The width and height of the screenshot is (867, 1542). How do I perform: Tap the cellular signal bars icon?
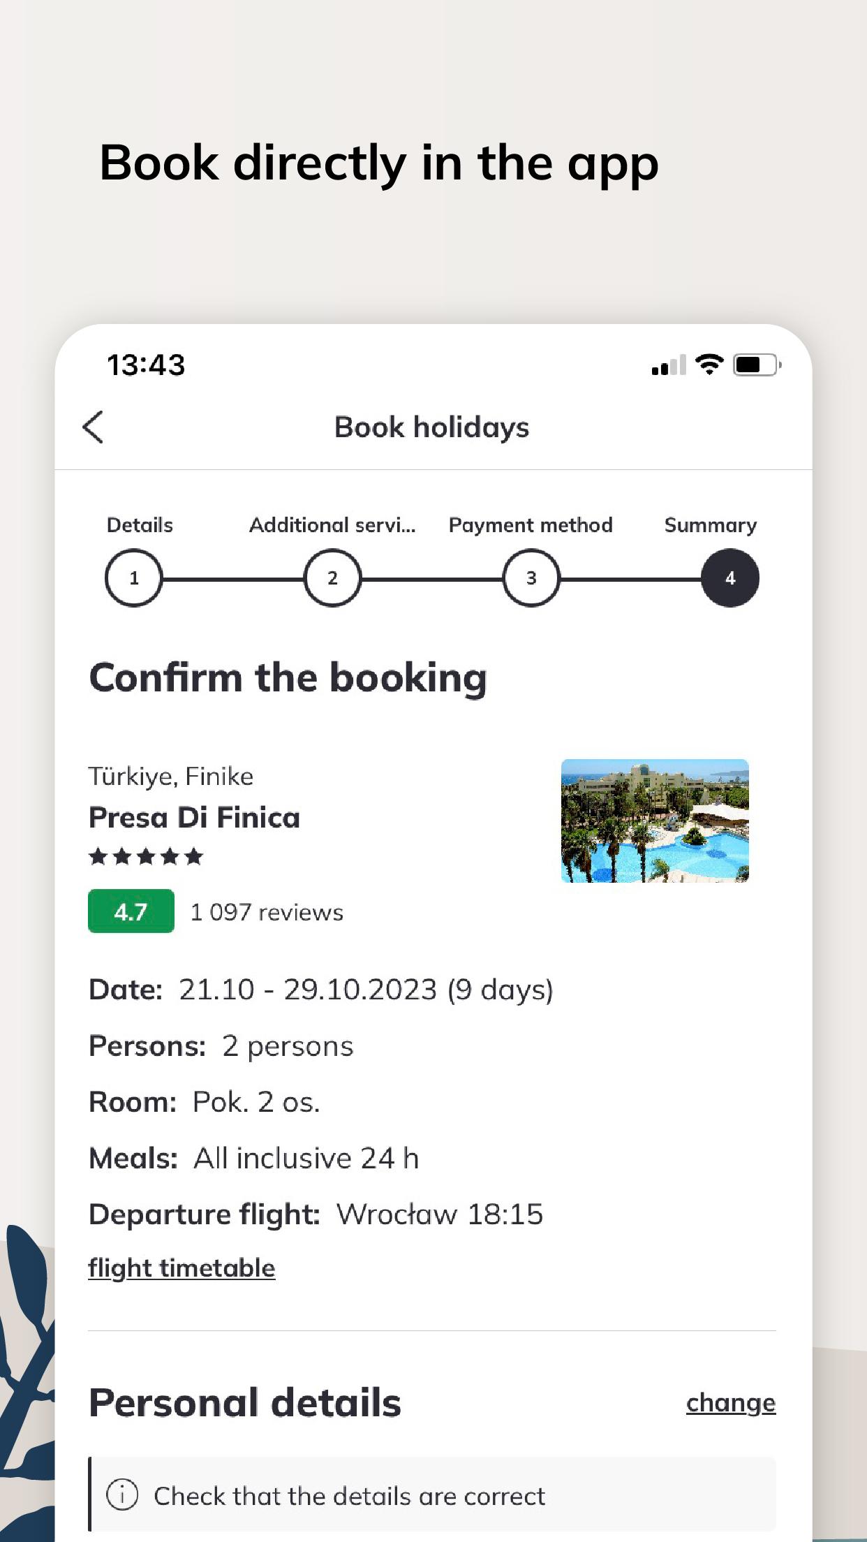point(668,365)
